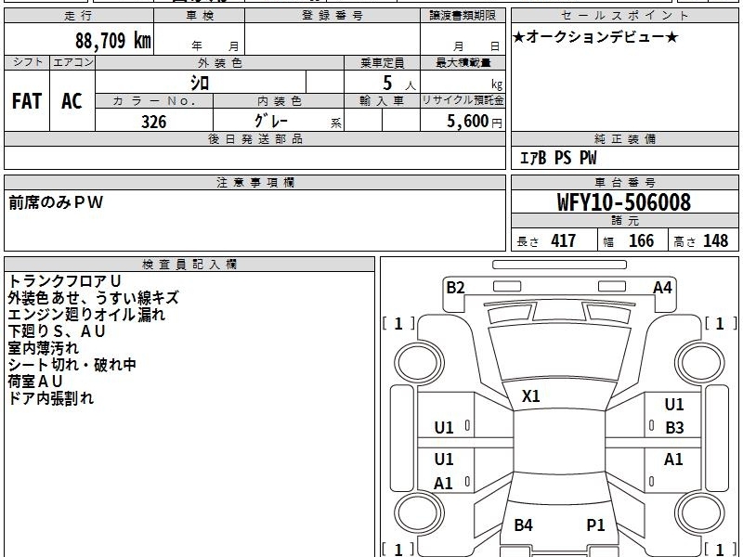The width and height of the screenshot is (743, 557).
Task: Click the AC air conditioner value
Action: tap(72, 101)
